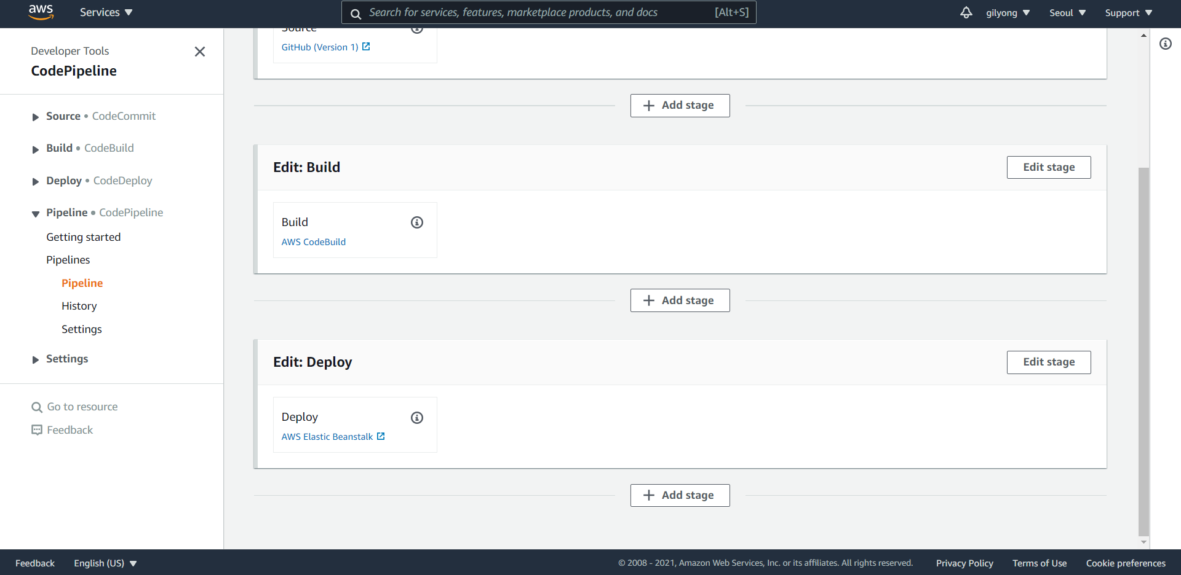Click the plus icon of Add stage below Source
The width and height of the screenshot is (1181, 575).
point(649,106)
